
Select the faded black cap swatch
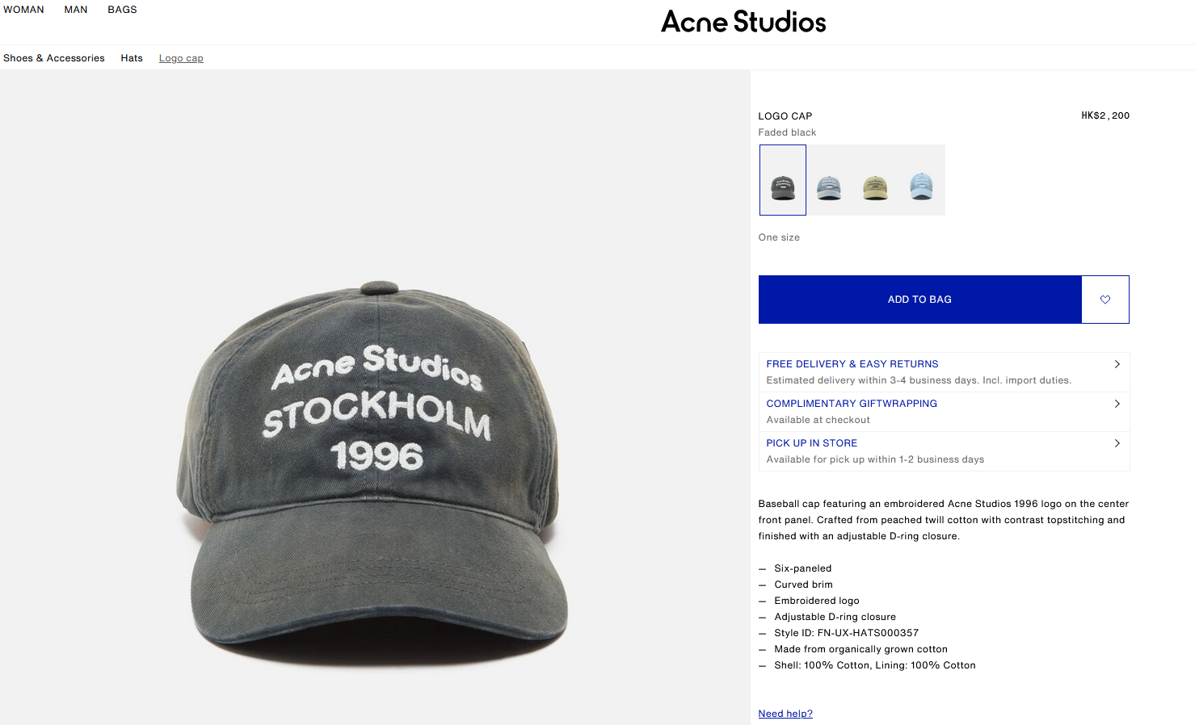point(782,180)
